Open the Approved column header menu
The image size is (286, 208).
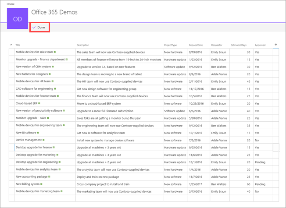pyautogui.click(x=260, y=45)
